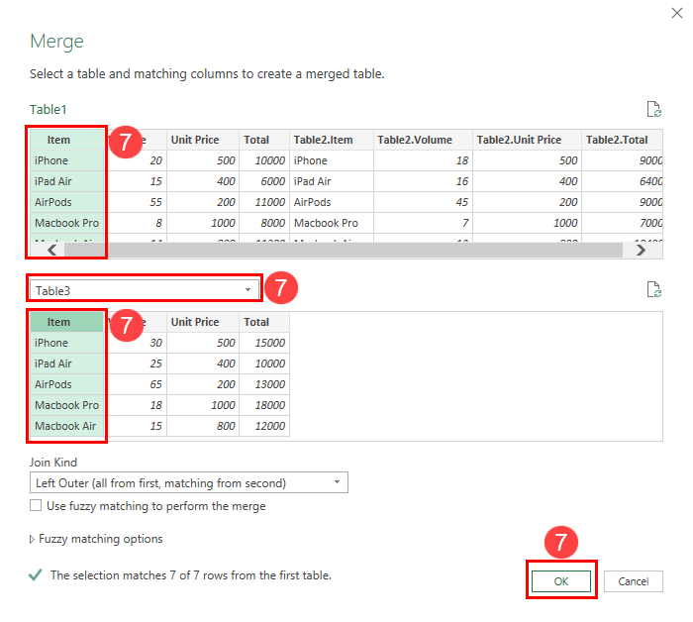Close the Merge dialog with the X
Screen dimensions: 693x622
(x=676, y=13)
